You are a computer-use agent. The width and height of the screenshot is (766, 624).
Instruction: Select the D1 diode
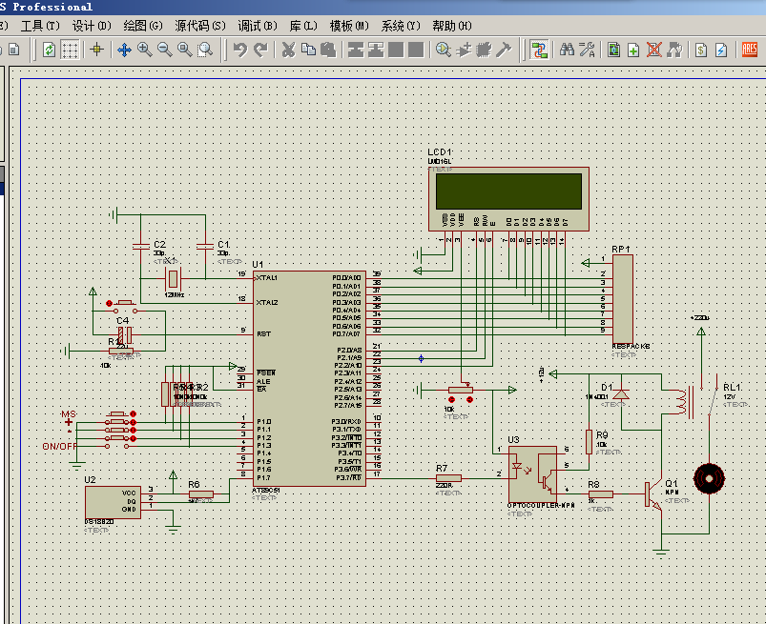tap(621, 394)
